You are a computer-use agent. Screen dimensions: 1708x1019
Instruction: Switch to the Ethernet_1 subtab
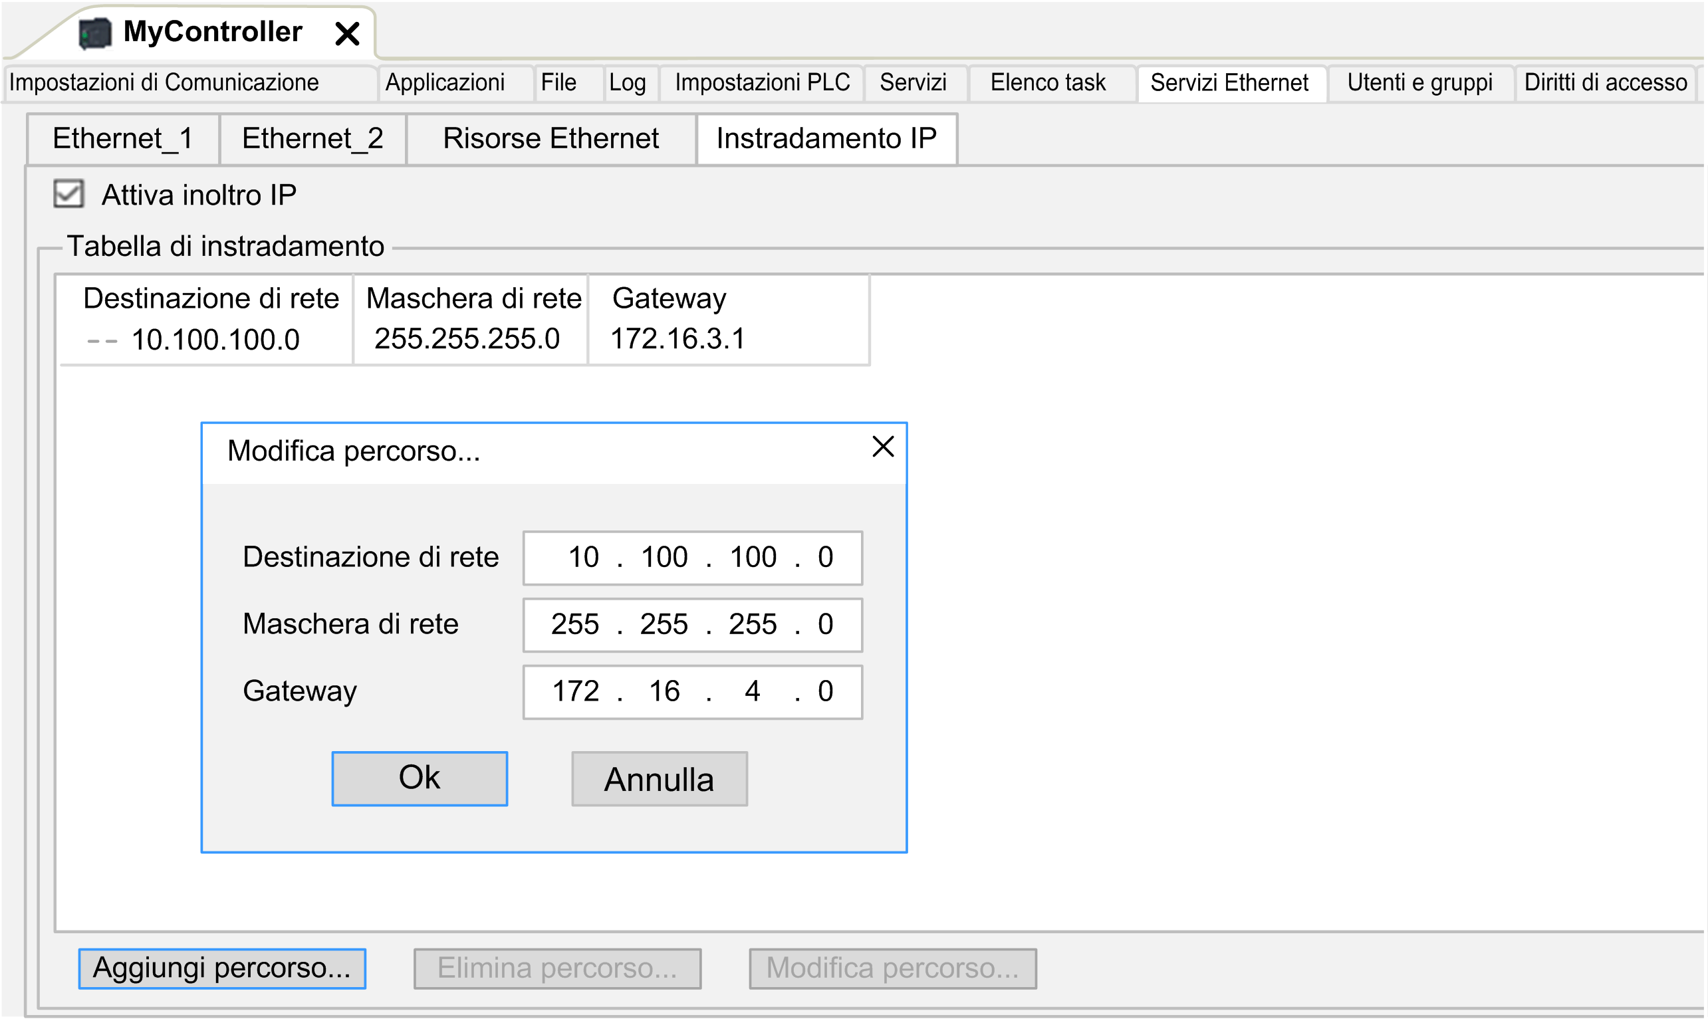(x=122, y=139)
